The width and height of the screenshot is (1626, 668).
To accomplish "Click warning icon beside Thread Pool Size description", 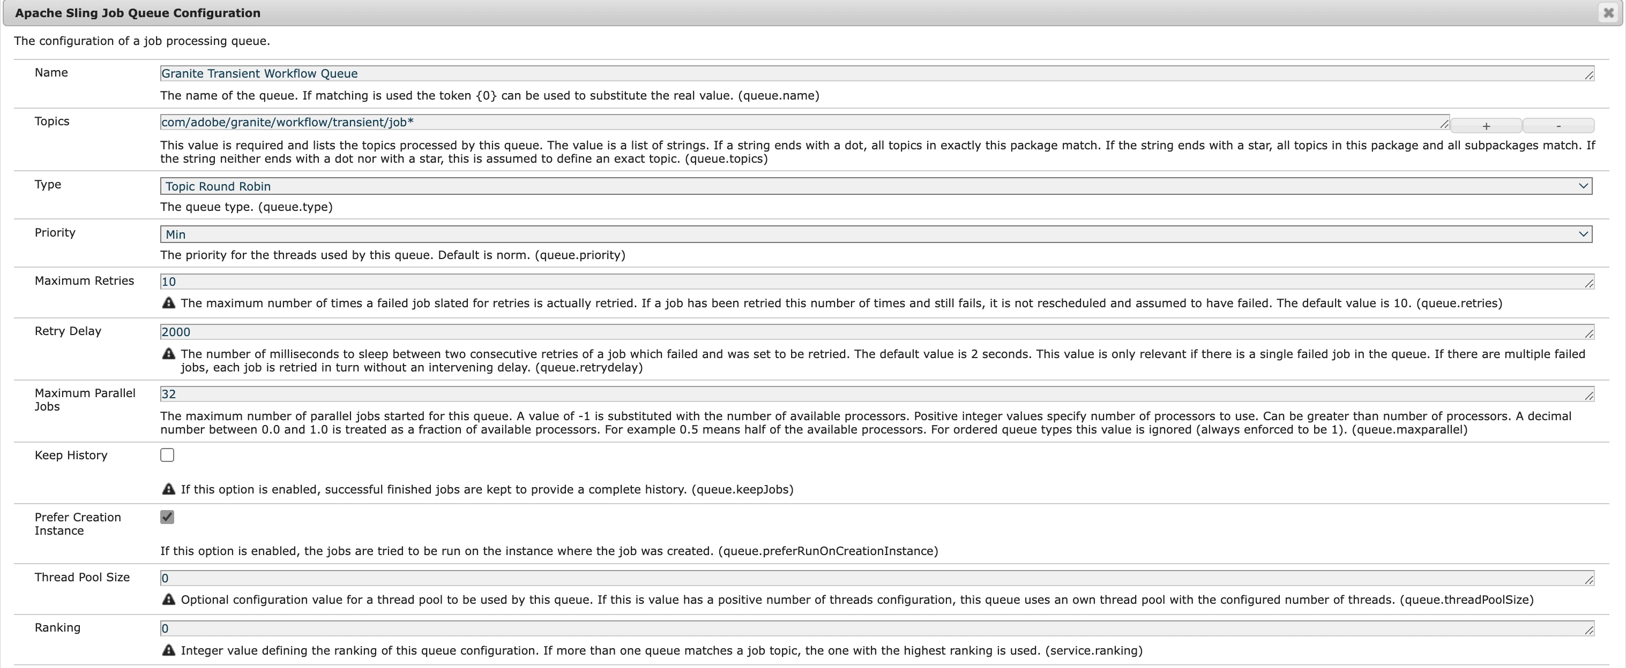I will (x=168, y=599).
